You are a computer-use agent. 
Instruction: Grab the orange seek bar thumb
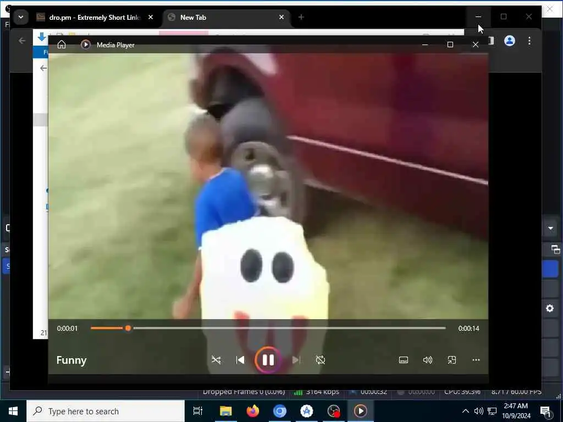128,328
